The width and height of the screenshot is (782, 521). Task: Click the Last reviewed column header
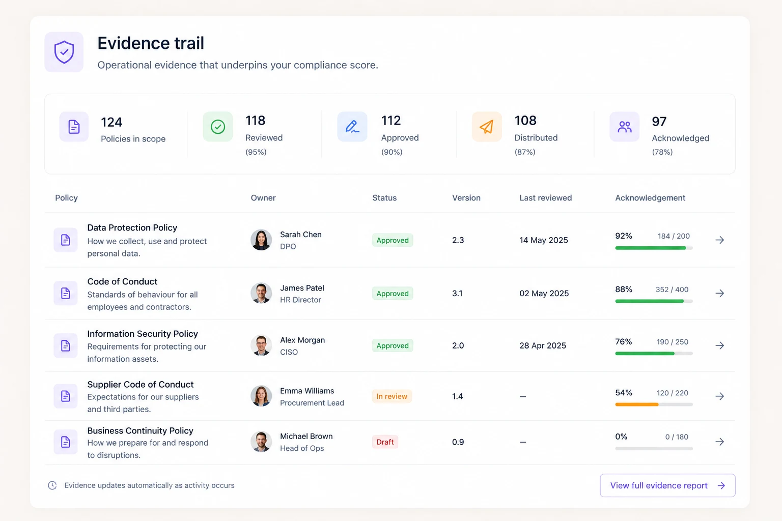coord(546,198)
